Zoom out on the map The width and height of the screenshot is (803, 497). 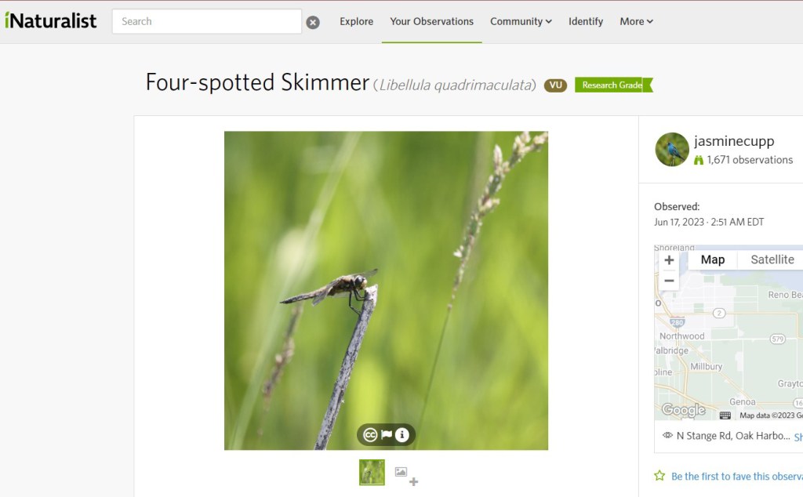tap(669, 281)
